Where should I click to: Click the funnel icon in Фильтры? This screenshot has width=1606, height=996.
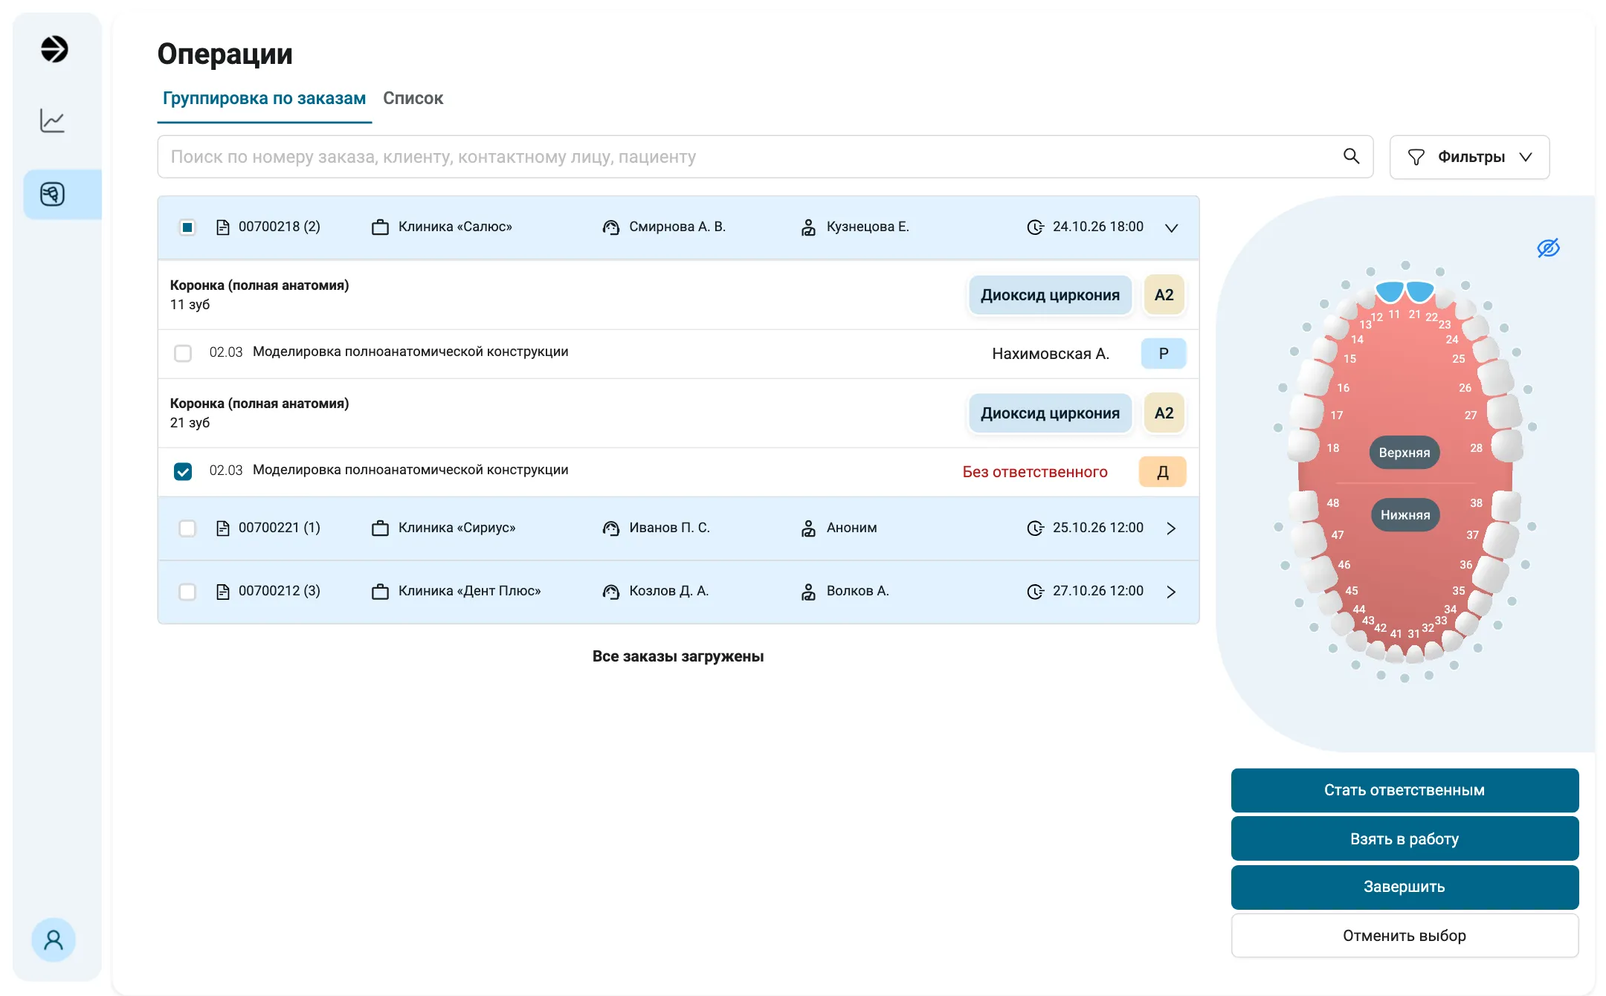(1416, 157)
